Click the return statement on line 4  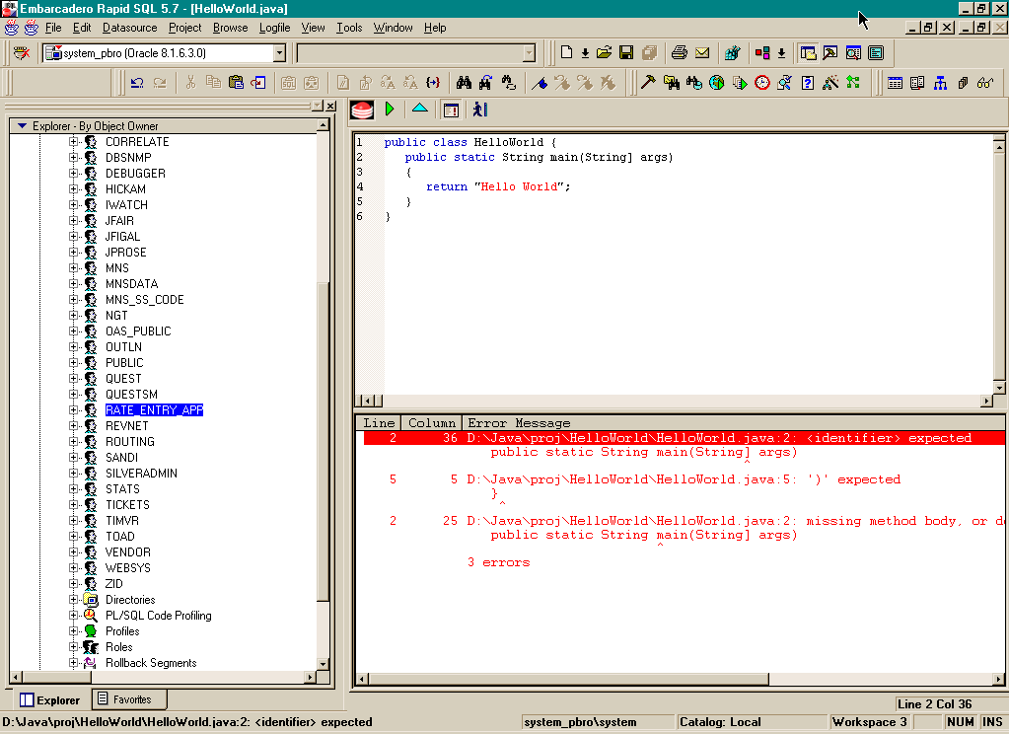pyautogui.click(x=498, y=186)
